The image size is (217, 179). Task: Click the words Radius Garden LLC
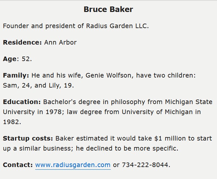click(117, 26)
